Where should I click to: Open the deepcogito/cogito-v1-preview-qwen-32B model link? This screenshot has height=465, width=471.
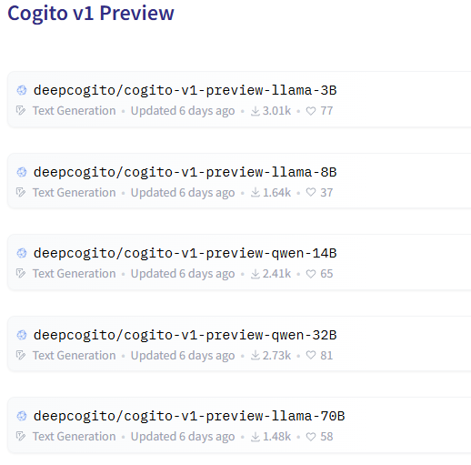[185, 335]
